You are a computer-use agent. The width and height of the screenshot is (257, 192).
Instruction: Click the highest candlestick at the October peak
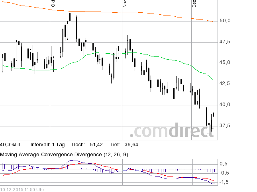point(70,16)
